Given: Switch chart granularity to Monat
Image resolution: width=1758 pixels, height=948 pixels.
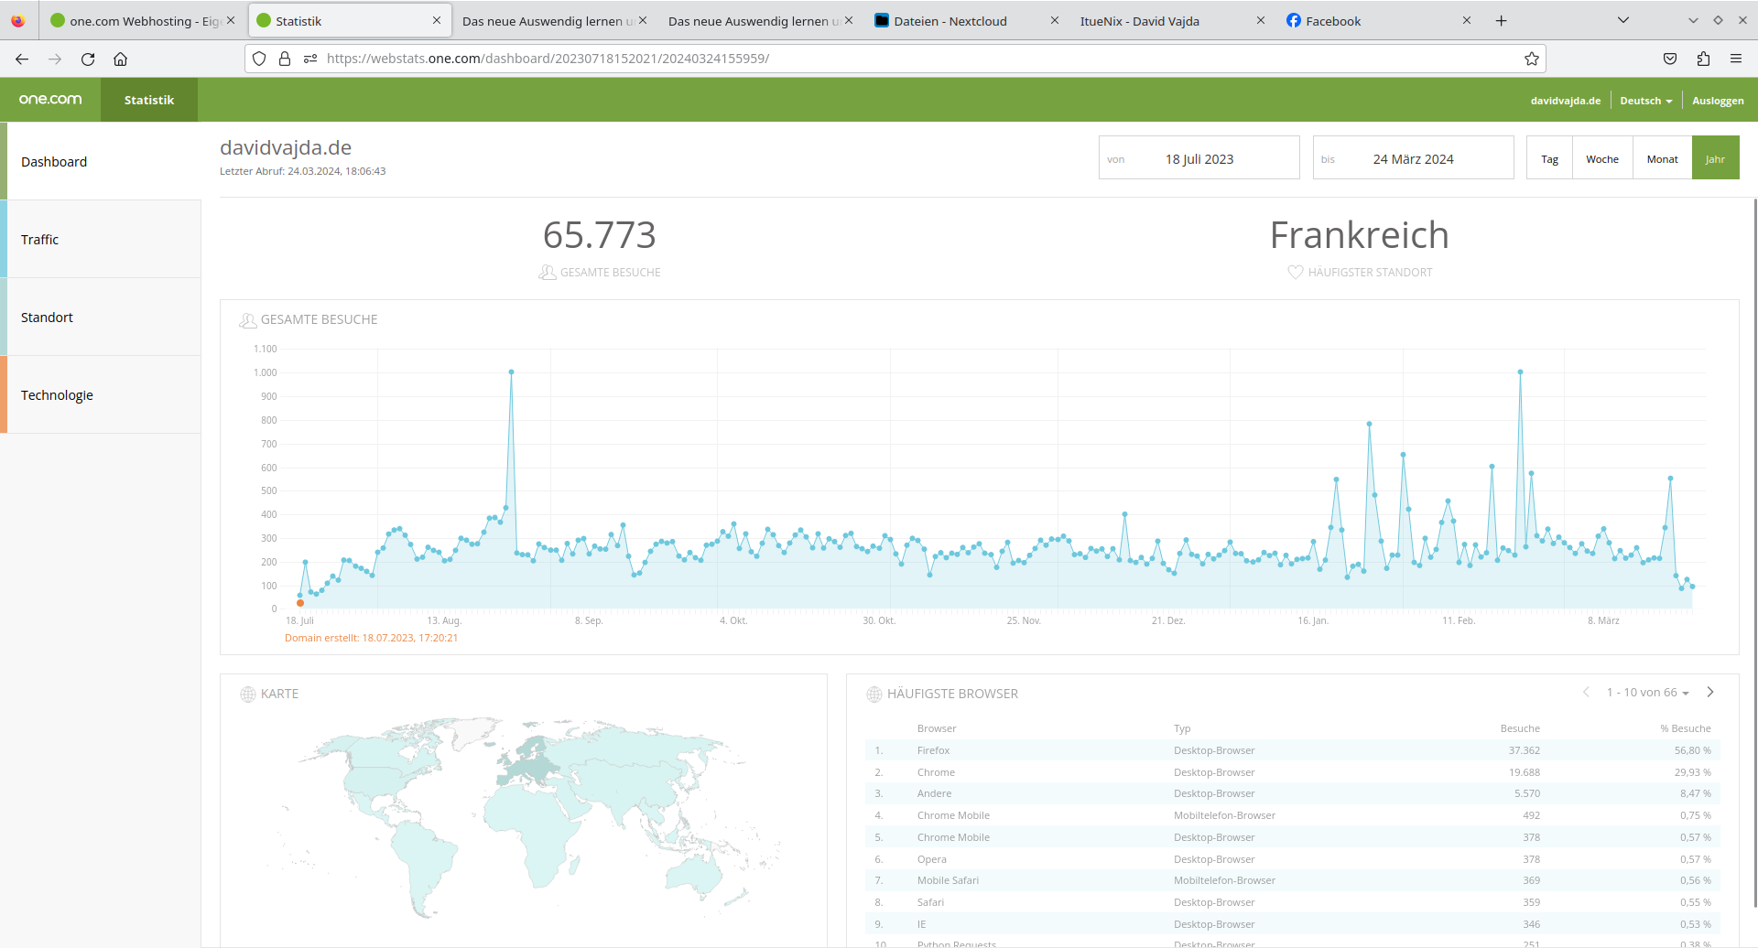Looking at the screenshot, I should [1662, 158].
